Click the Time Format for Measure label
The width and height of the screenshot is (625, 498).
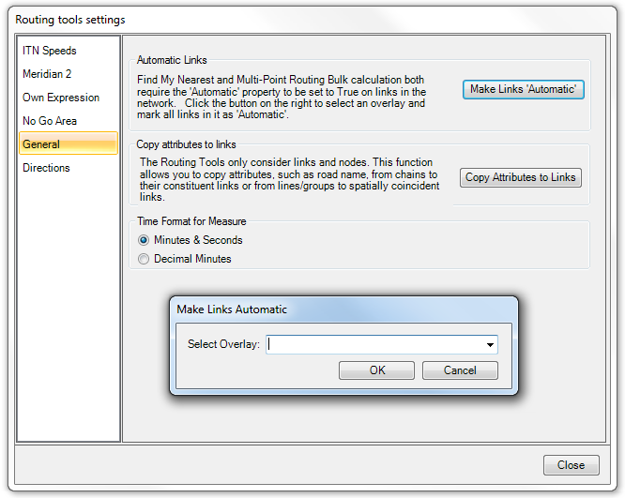pos(191,221)
